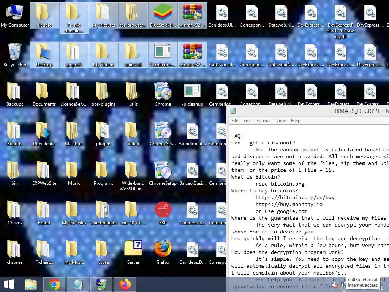Open the File menu in Notepad
The image size is (389, 292).
pos(235,121)
